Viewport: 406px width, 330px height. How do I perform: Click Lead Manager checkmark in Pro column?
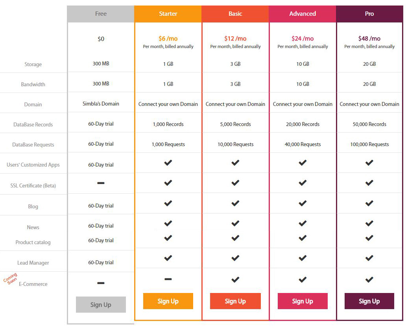(x=369, y=258)
